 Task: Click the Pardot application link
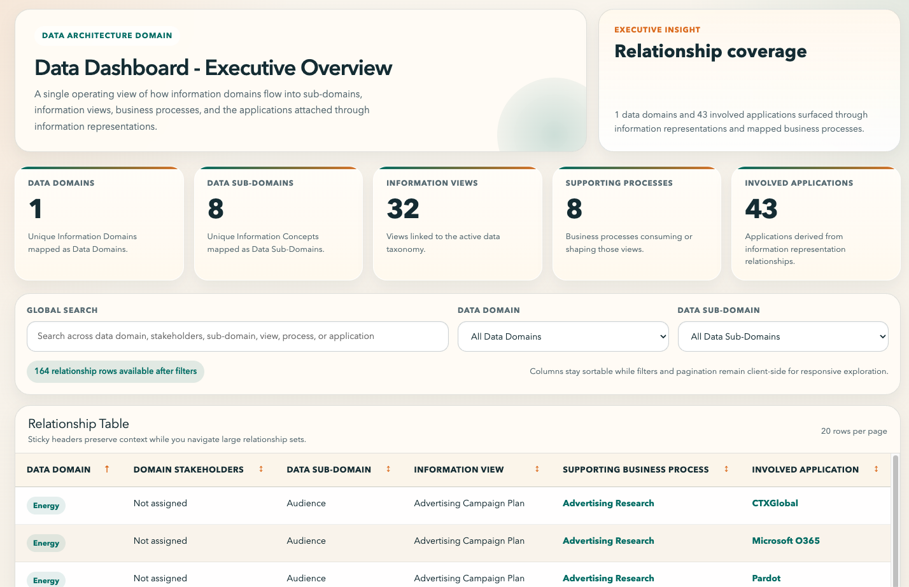[x=766, y=578]
